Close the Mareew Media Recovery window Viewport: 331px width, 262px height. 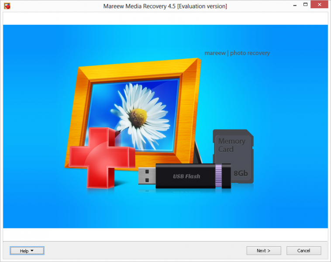319,4
